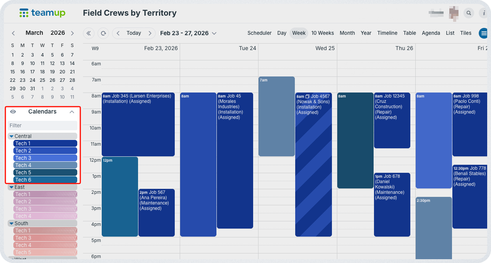
Task: Go to next week using right arrow
Action: click(150, 33)
